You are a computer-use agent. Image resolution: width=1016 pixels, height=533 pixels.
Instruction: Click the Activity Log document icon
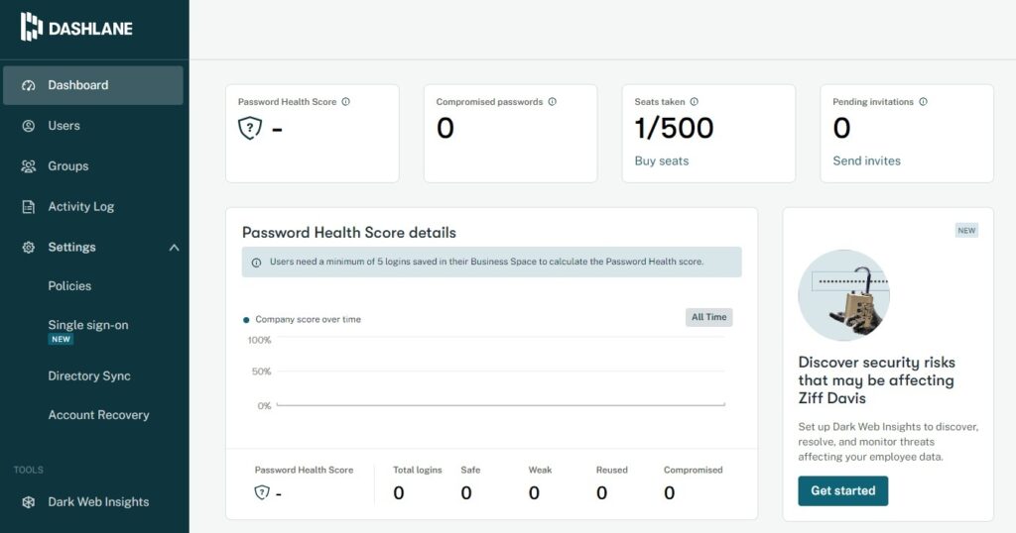(29, 207)
